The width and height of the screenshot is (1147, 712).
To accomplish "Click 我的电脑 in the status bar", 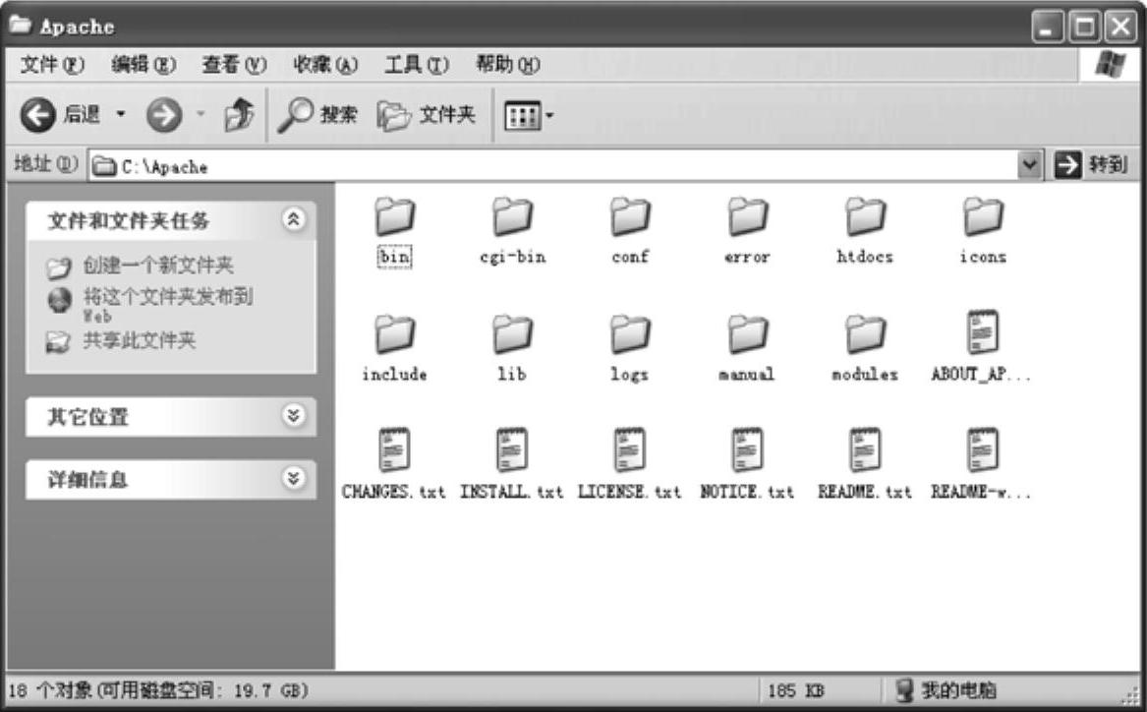I will tap(959, 690).
